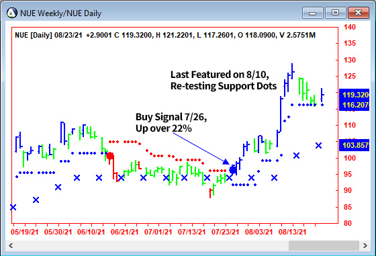Image resolution: width=376 pixels, height=256 pixels.
Task: Click the 110 price axis label
Action: pyautogui.click(x=350, y=125)
